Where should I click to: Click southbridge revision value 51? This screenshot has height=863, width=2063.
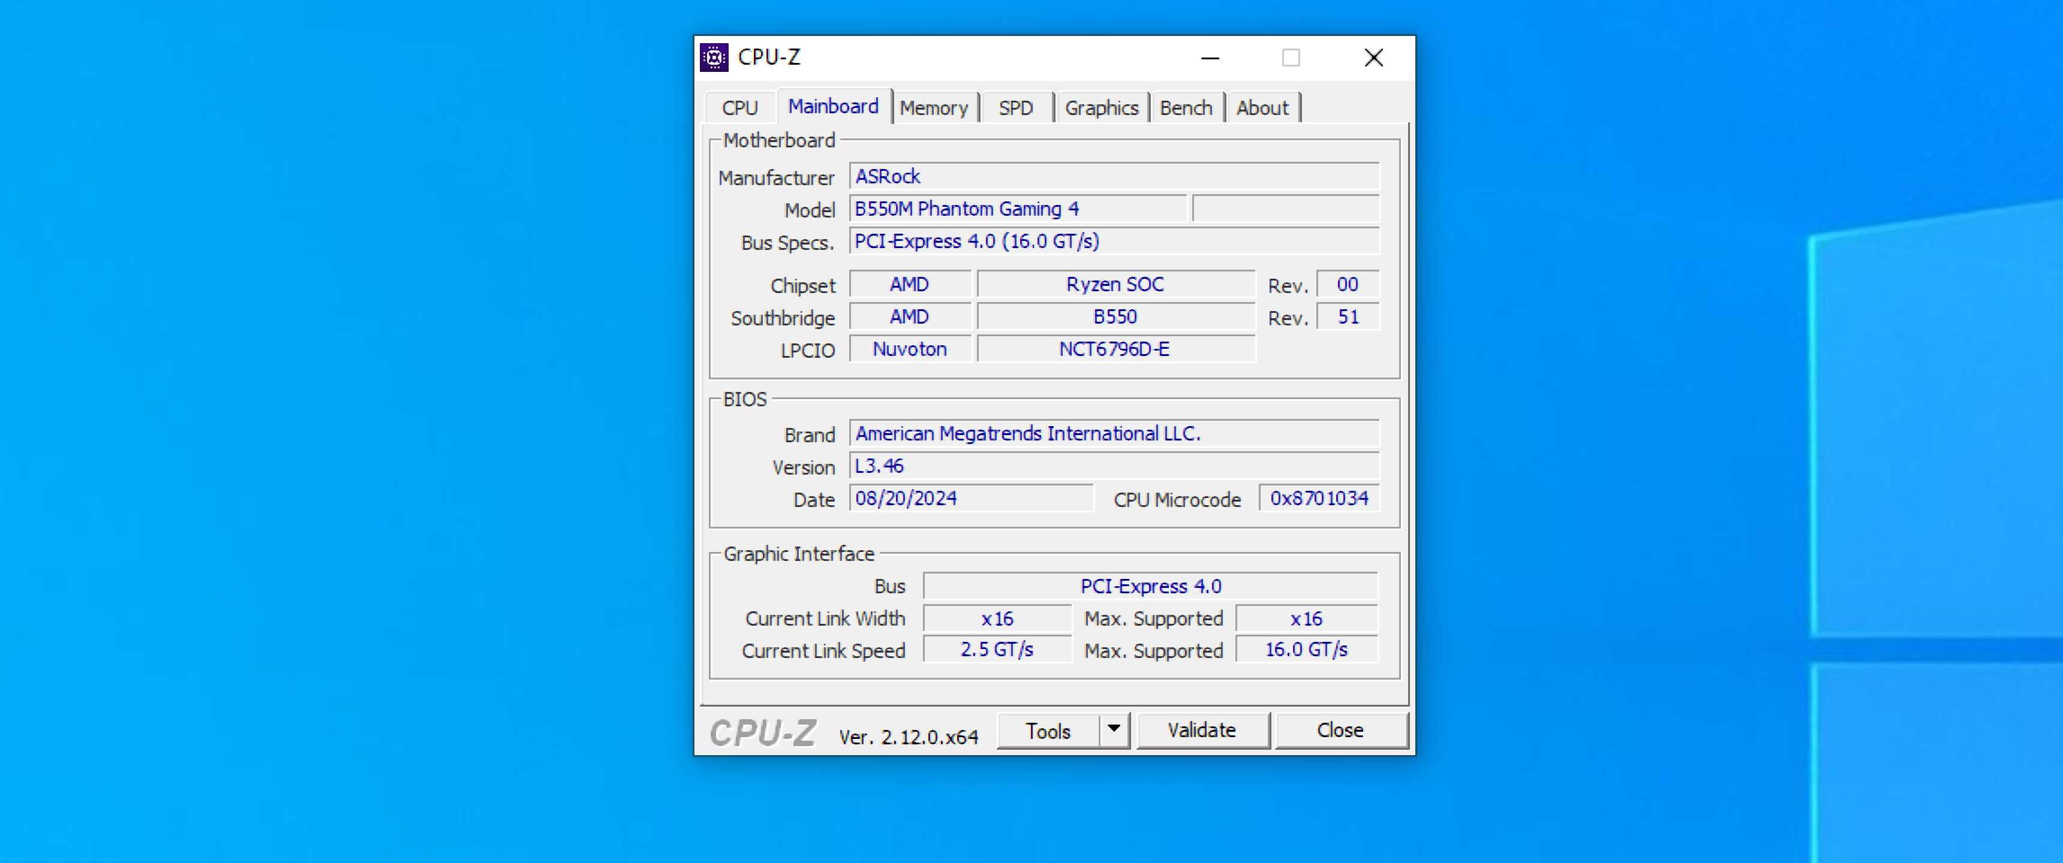tap(1348, 317)
